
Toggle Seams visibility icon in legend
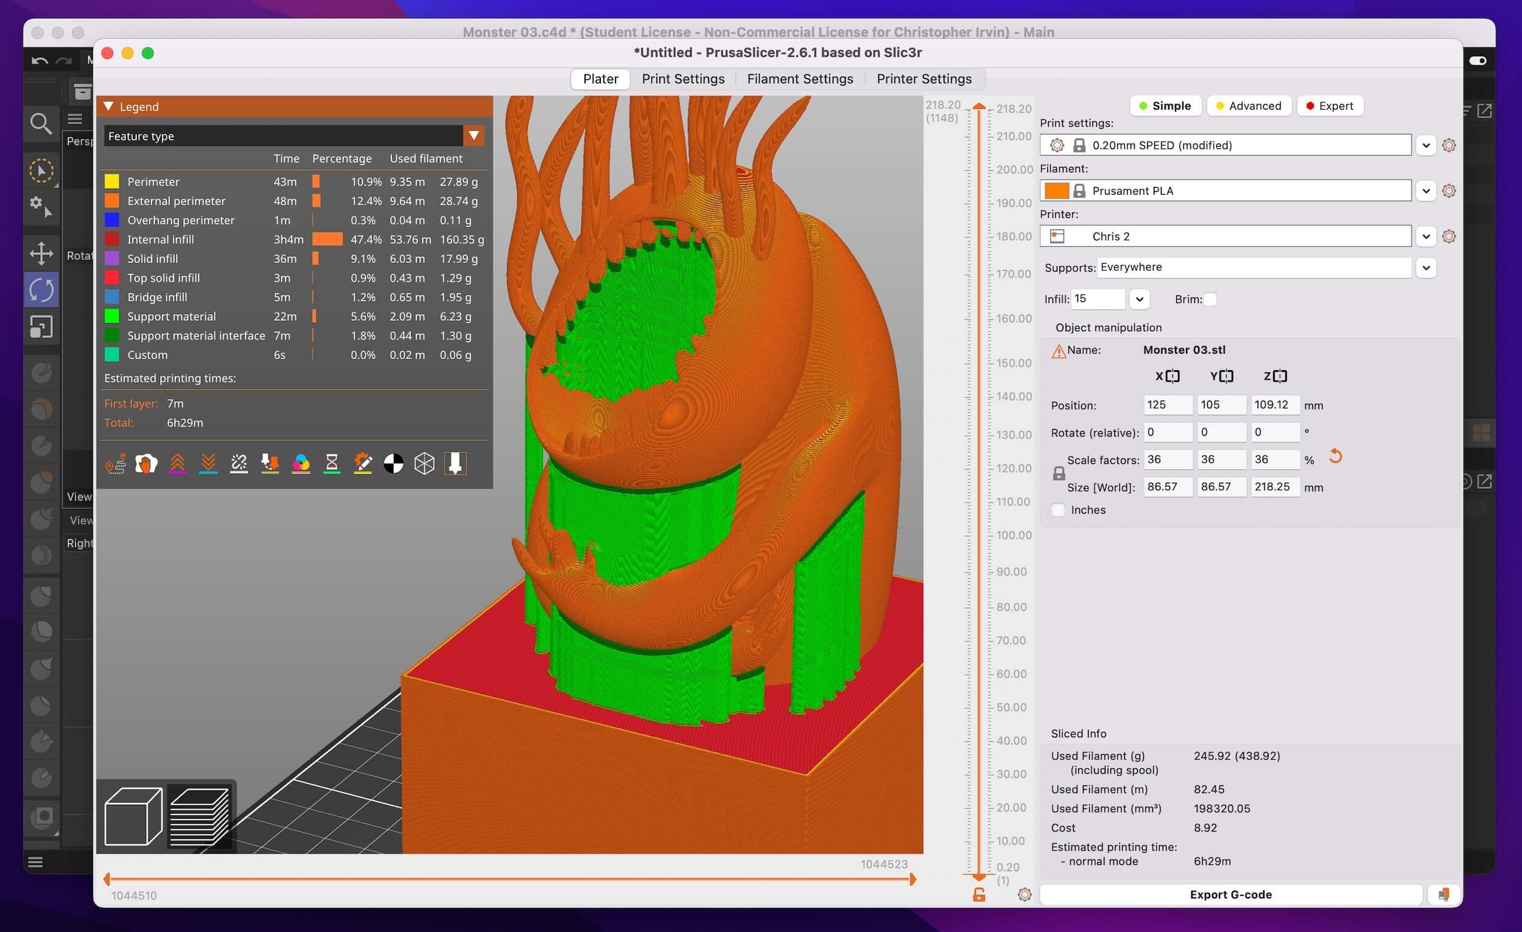pos(239,463)
